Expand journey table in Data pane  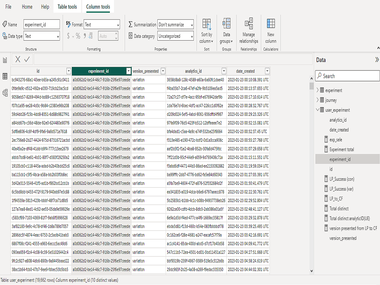[x=317, y=100]
